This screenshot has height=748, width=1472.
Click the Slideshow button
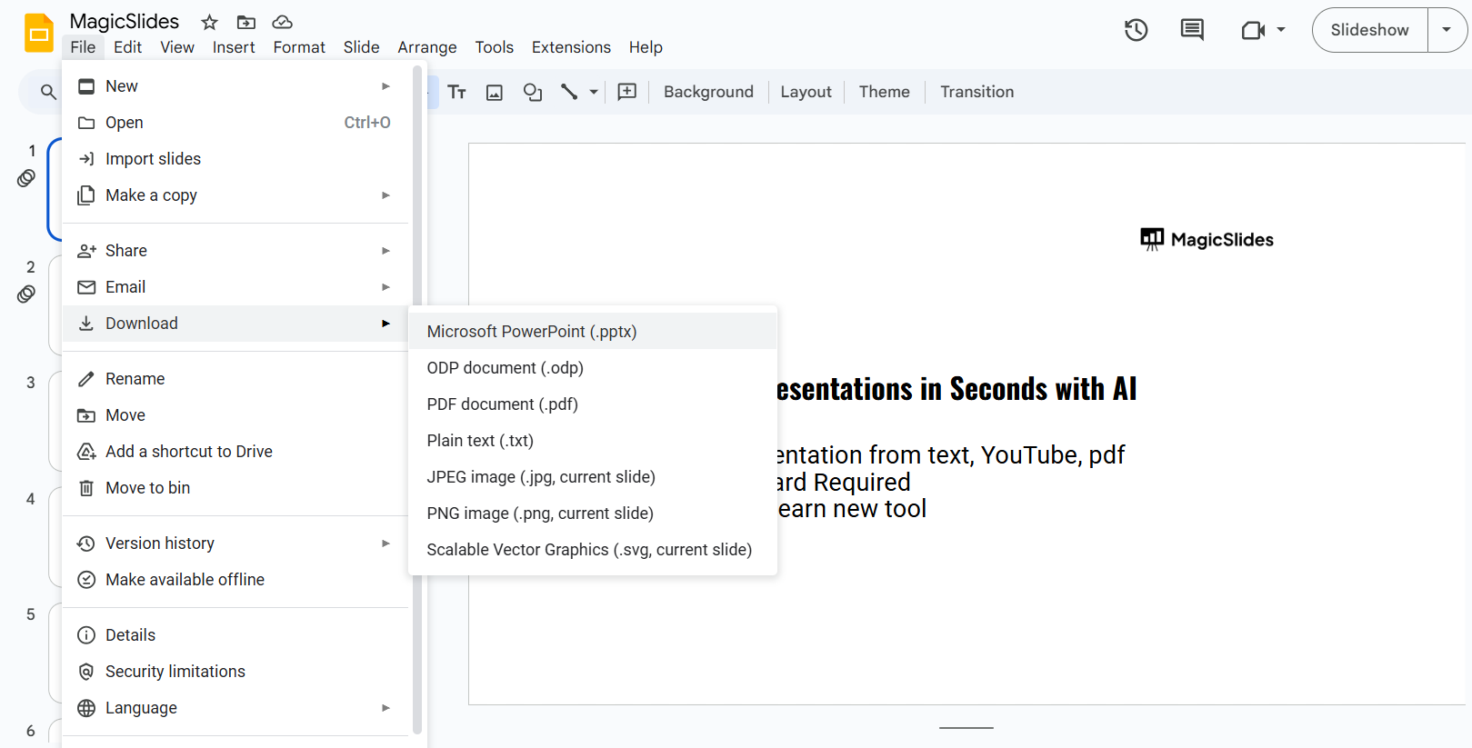(x=1369, y=30)
